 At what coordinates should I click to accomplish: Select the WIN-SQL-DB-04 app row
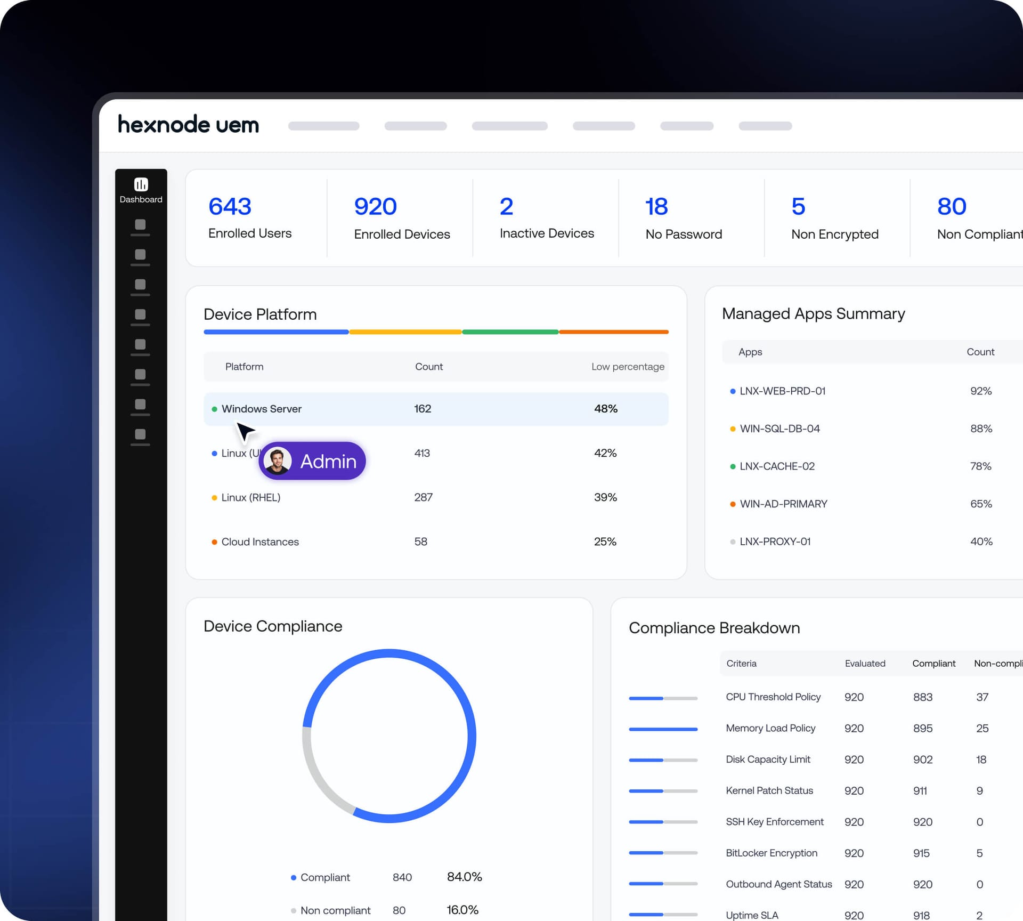[x=872, y=429]
